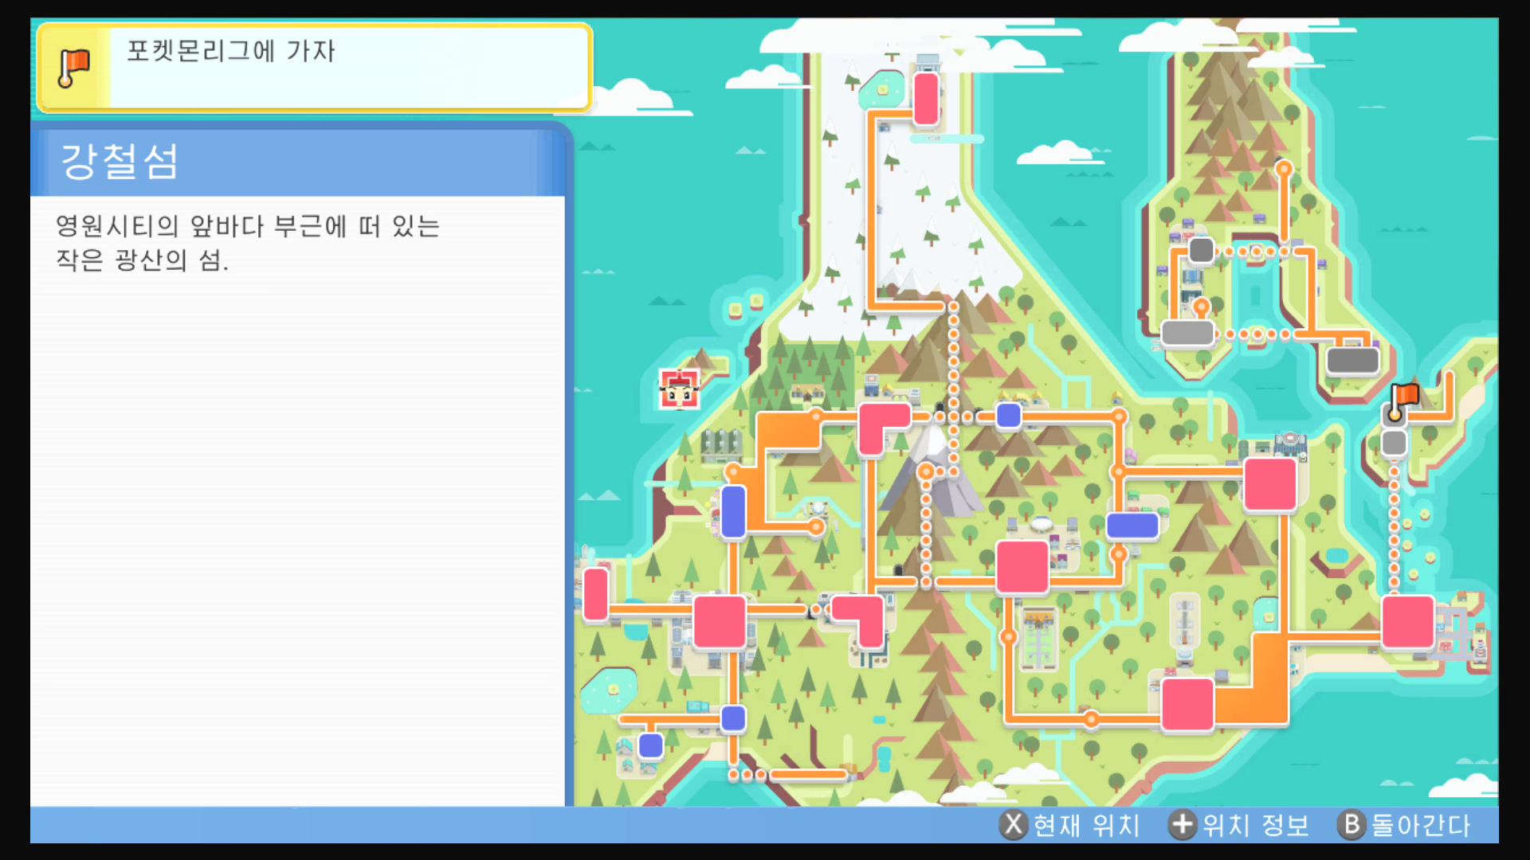
Task: Select the red L-shaped city marker beside orange forest block
Action: pyautogui.click(x=883, y=428)
